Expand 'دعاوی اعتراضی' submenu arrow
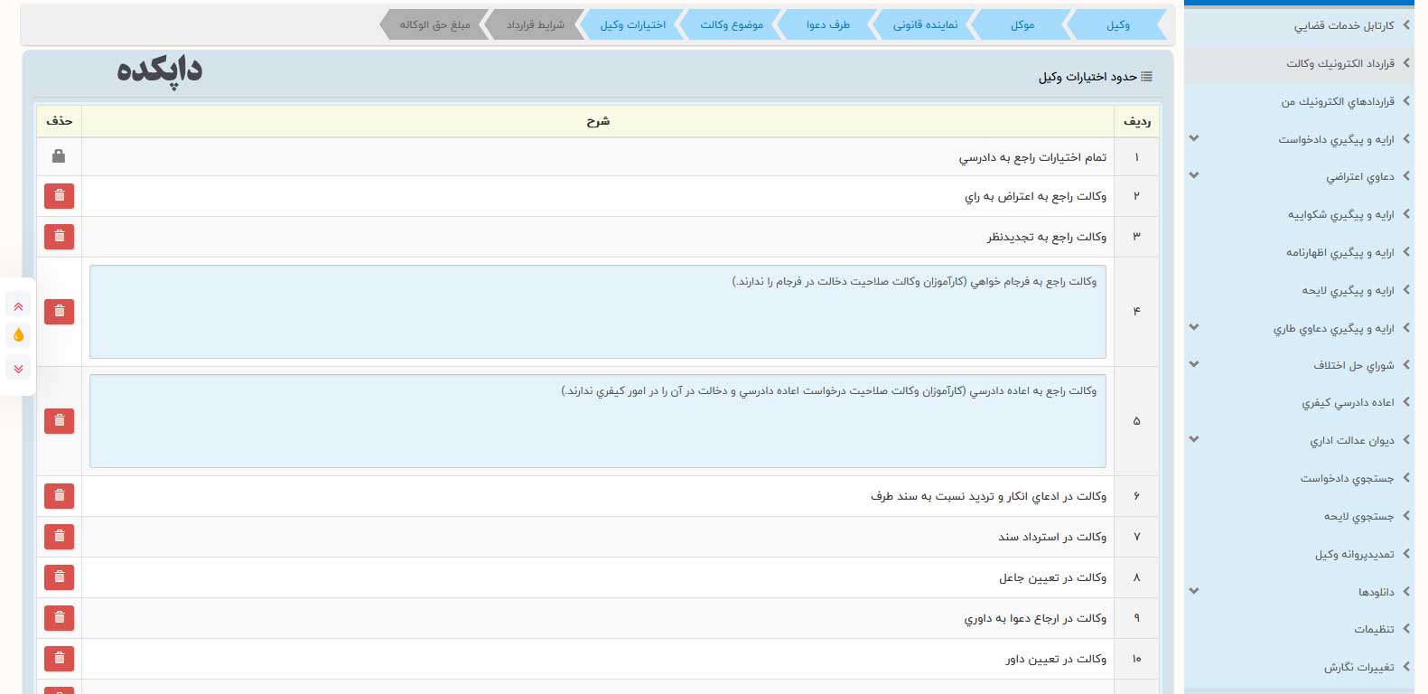This screenshot has height=694, width=1428. (1194, 175)
